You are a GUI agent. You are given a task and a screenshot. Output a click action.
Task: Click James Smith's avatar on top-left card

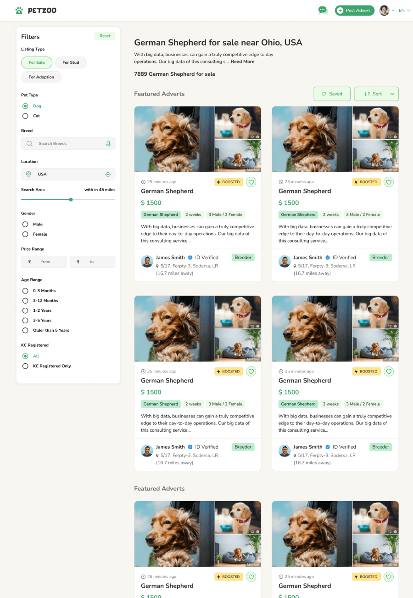click(147, 261)
